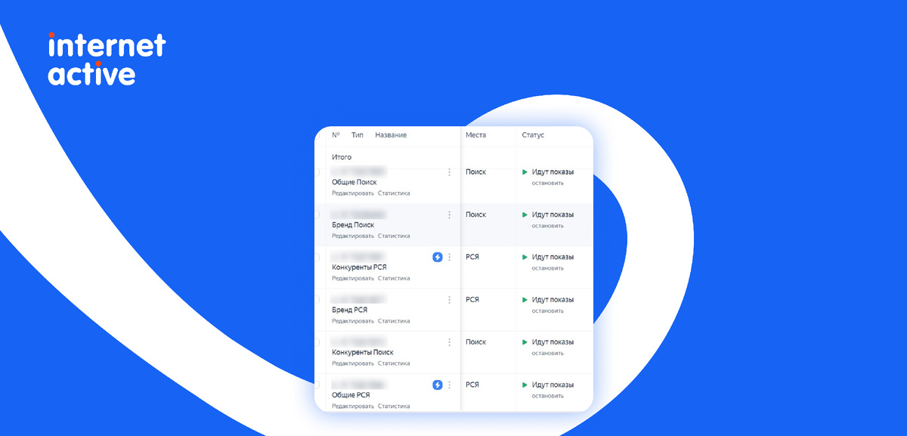907x436 pixels.
Task: Click Поиск placement in Бренд Поиск row
Action: (476, 215)
